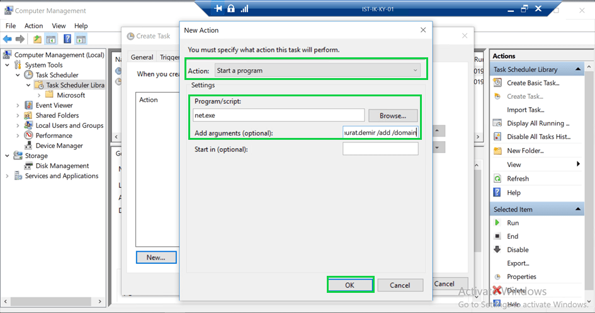Click Refresh in the Actions pane
The width and height of the screenshot is (595, 313).
click(518, 178)
